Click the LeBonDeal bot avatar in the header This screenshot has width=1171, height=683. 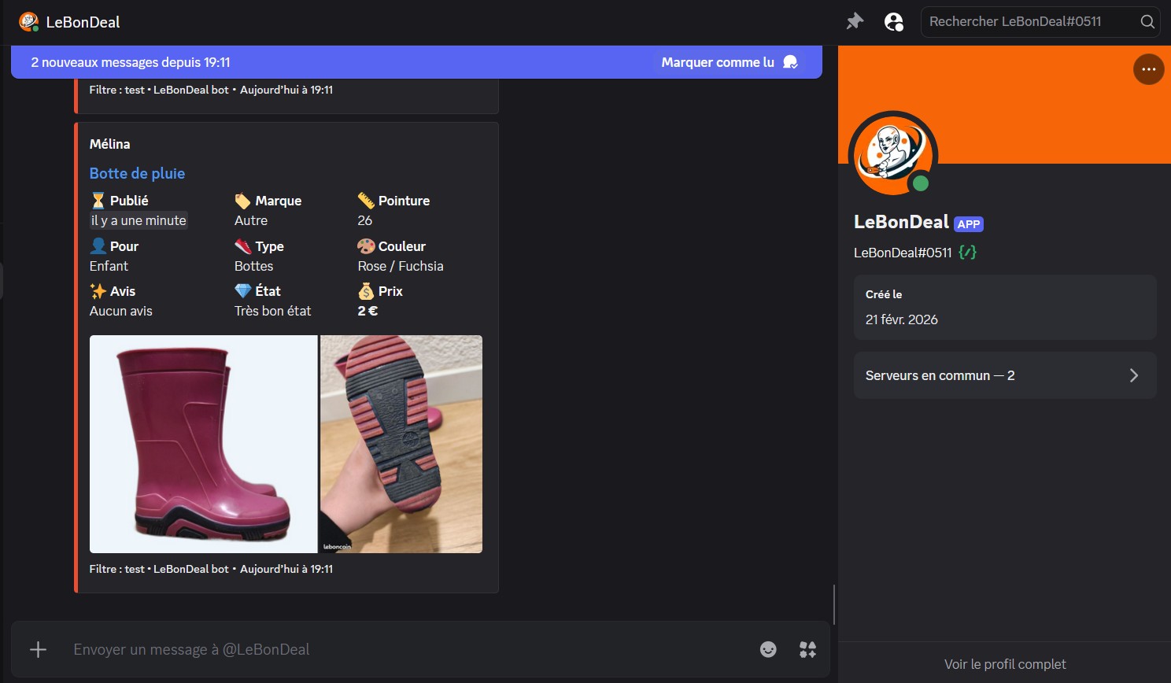tap(29, 21)
